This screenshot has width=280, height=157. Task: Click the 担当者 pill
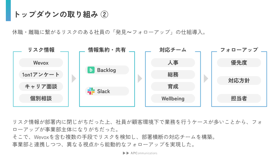pos(239,98)
